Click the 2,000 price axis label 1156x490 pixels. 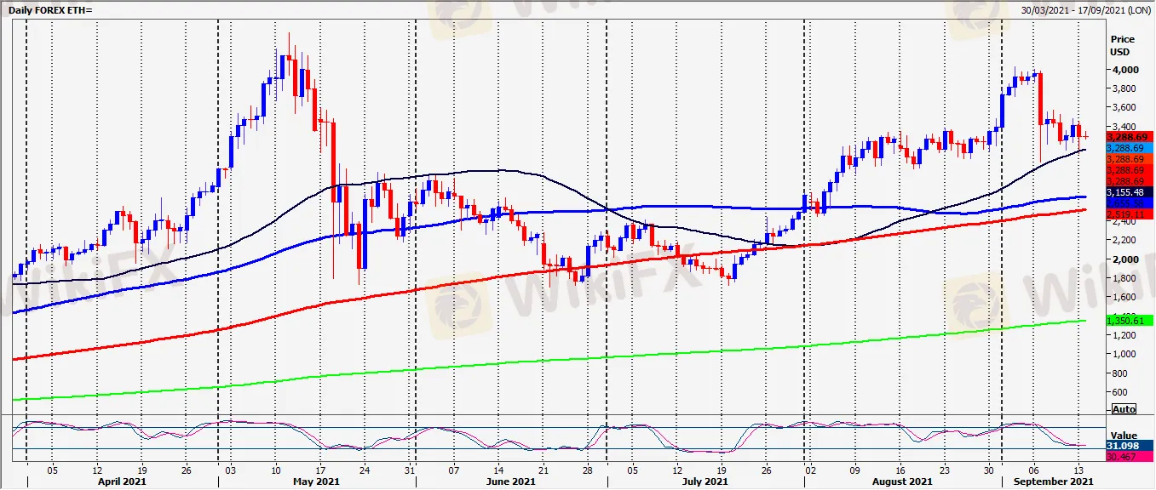1126,259
